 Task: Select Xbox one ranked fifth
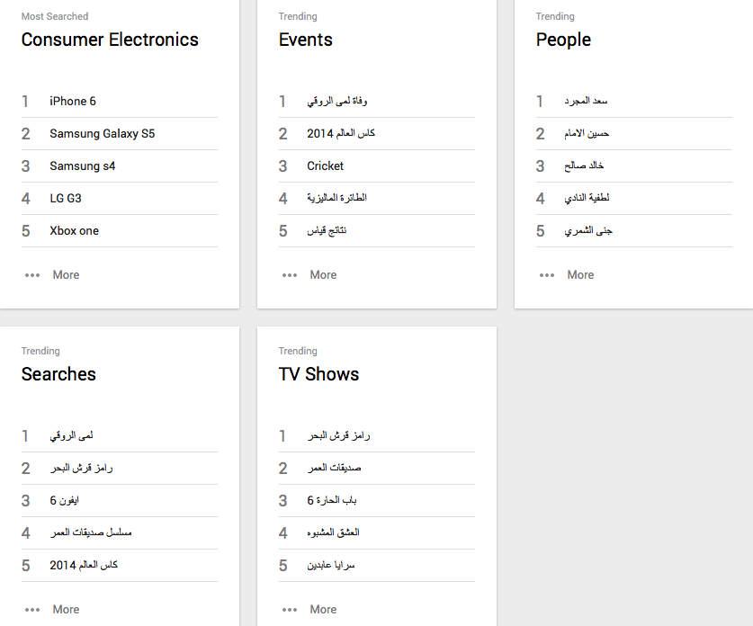pos(74,231)
